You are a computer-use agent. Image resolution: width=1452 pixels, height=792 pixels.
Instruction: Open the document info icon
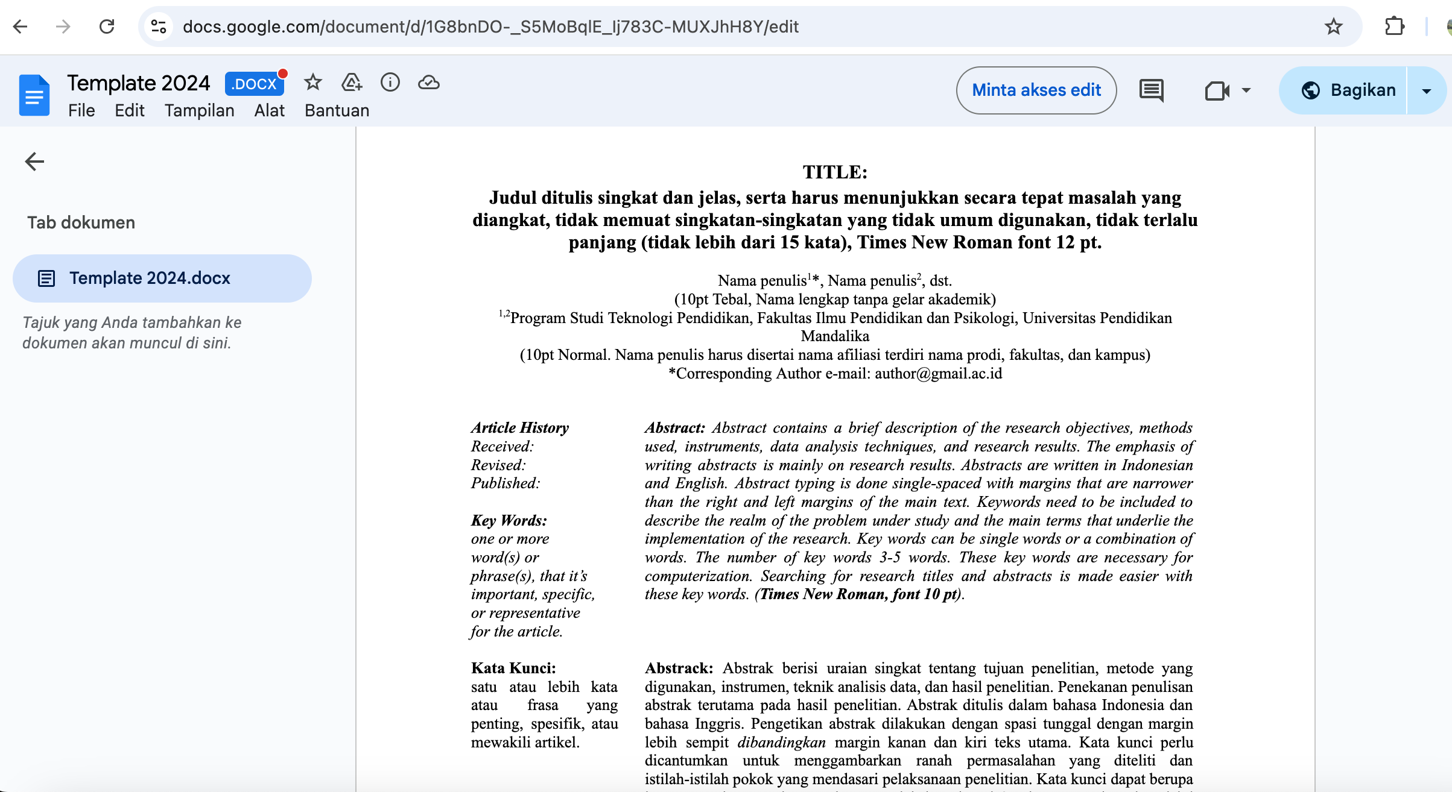point(390,83)
